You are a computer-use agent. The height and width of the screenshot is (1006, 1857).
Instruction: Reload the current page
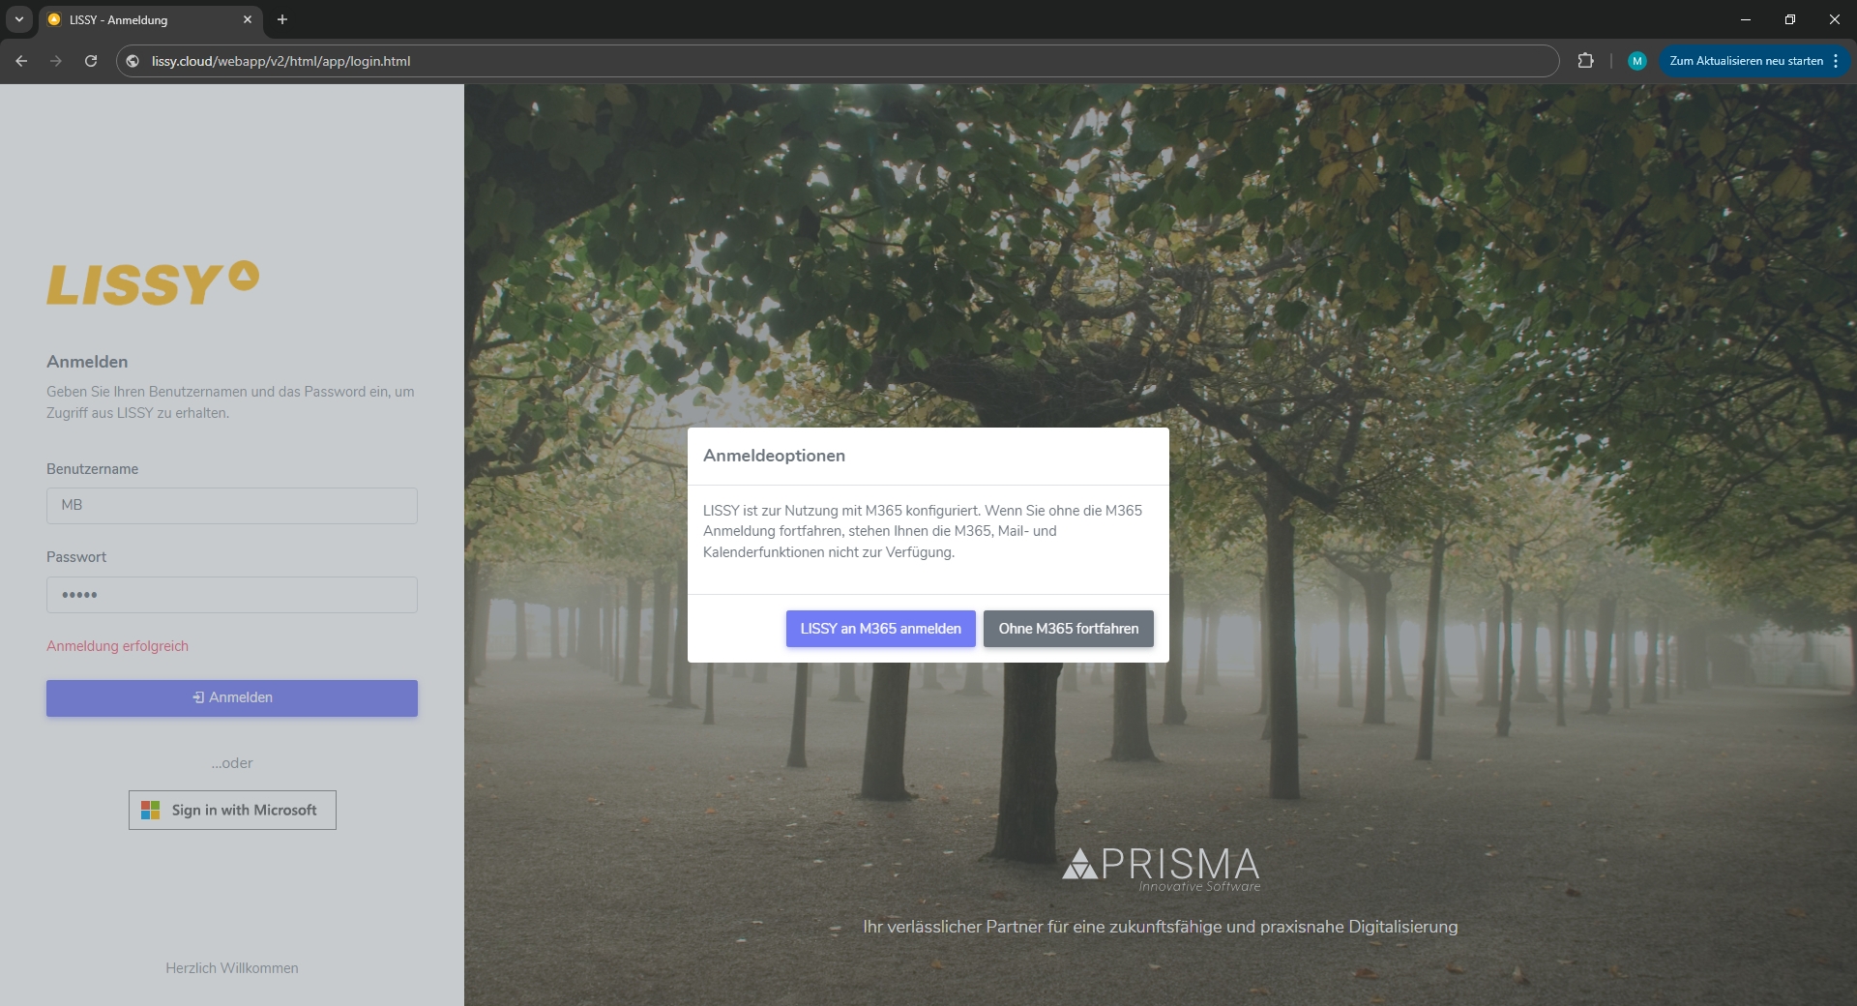click(91, 61)
